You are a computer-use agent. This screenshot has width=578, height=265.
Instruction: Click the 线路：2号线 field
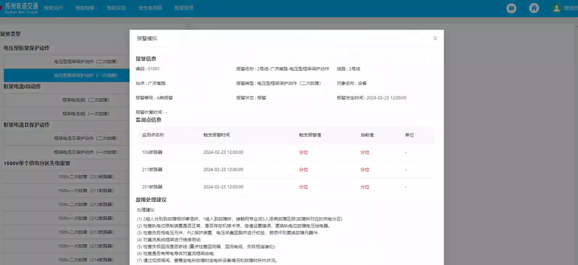point(348,69)
